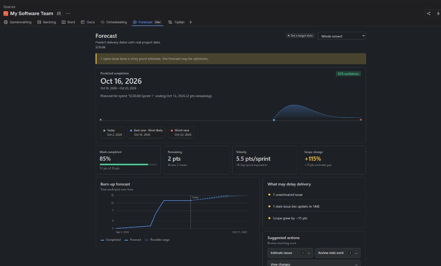Click the predicted completion date Oct 16, 2026
Screen dimensions: 441x266
pyautogui.click(x=121, y=81)
